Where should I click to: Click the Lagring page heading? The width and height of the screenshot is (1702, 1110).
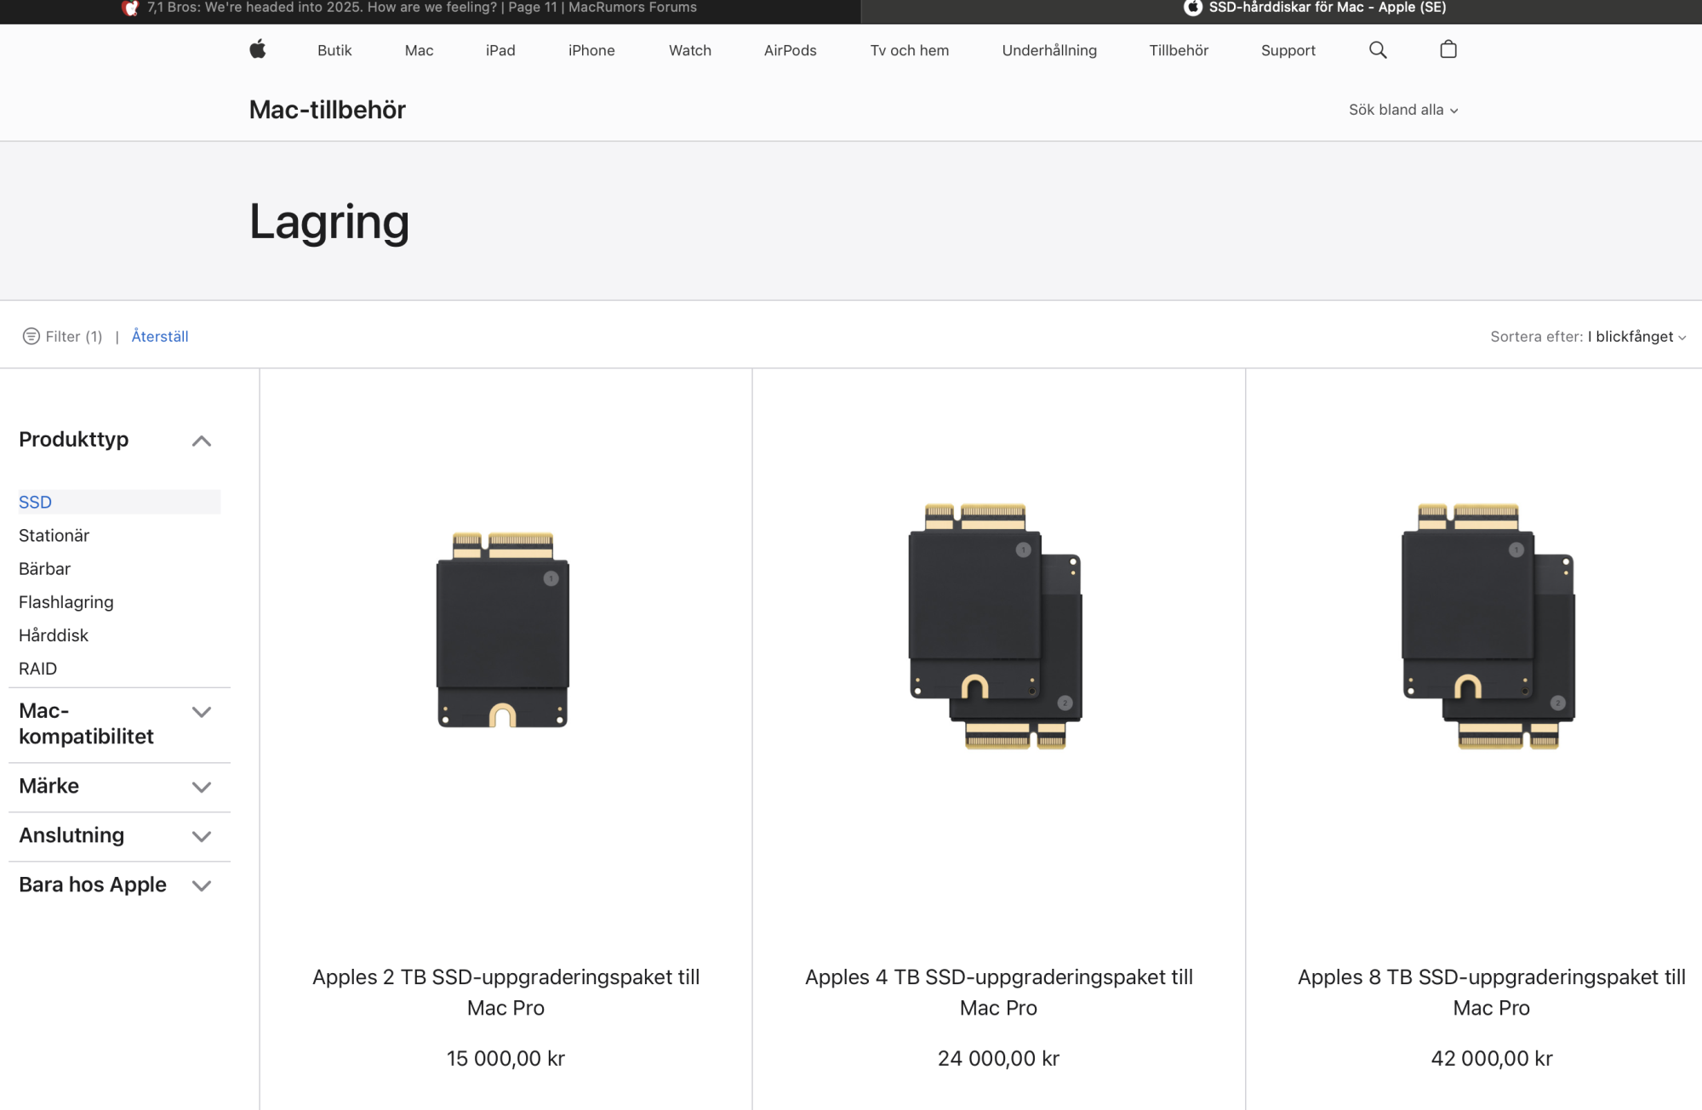click(x=329, y=222)
